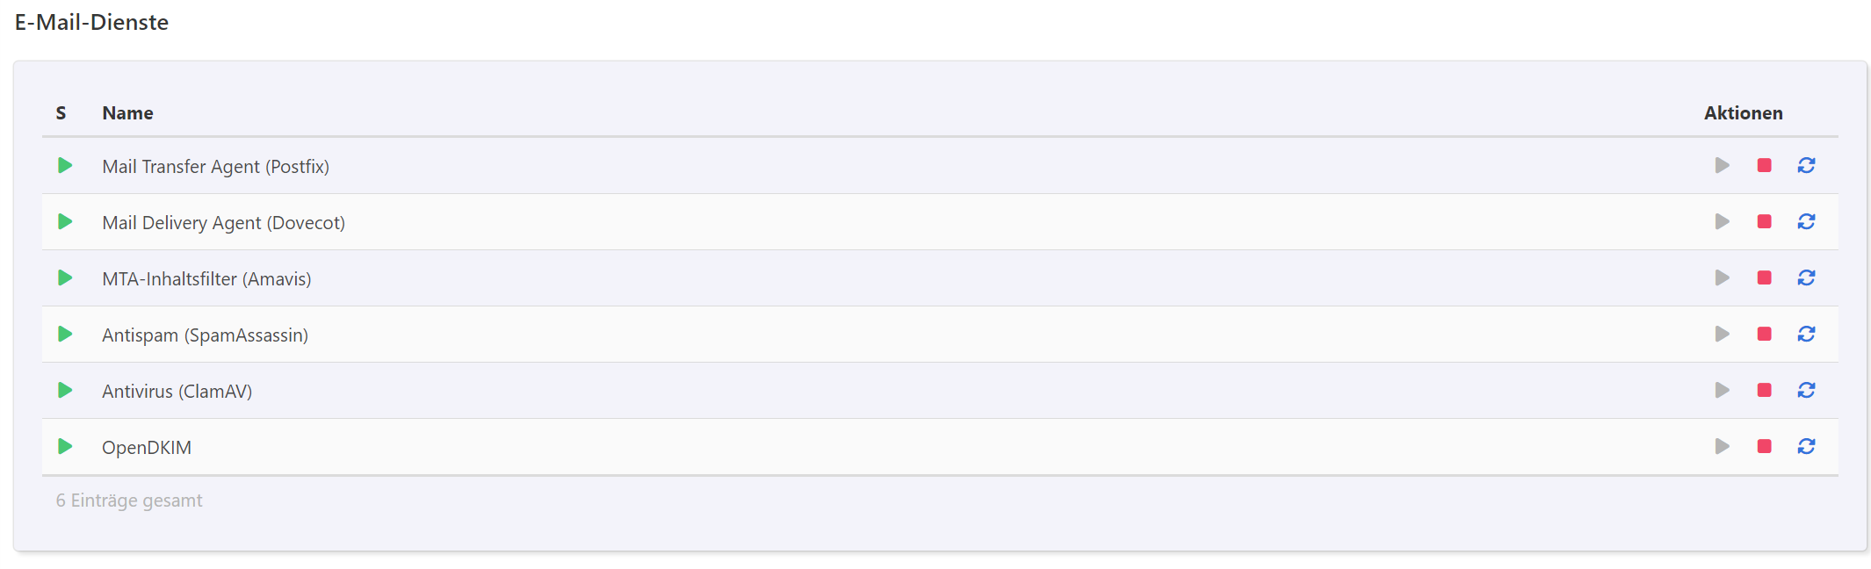1871x569 pixels.
Task: Restart the SpamAssassin antispam service
Action: pyautogui.click(x=1806, y=335)
